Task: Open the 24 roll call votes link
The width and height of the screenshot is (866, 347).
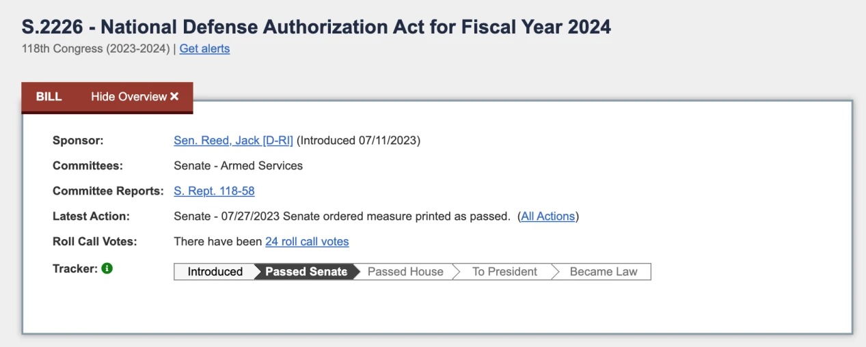Action: pyautogui.click(x=307, y=242)
